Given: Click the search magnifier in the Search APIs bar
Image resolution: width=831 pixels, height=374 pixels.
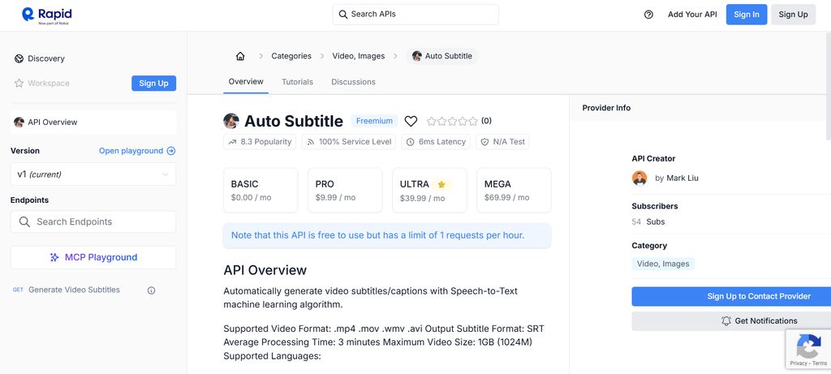Looking at the screenshot, I should (x=343, y=15).
